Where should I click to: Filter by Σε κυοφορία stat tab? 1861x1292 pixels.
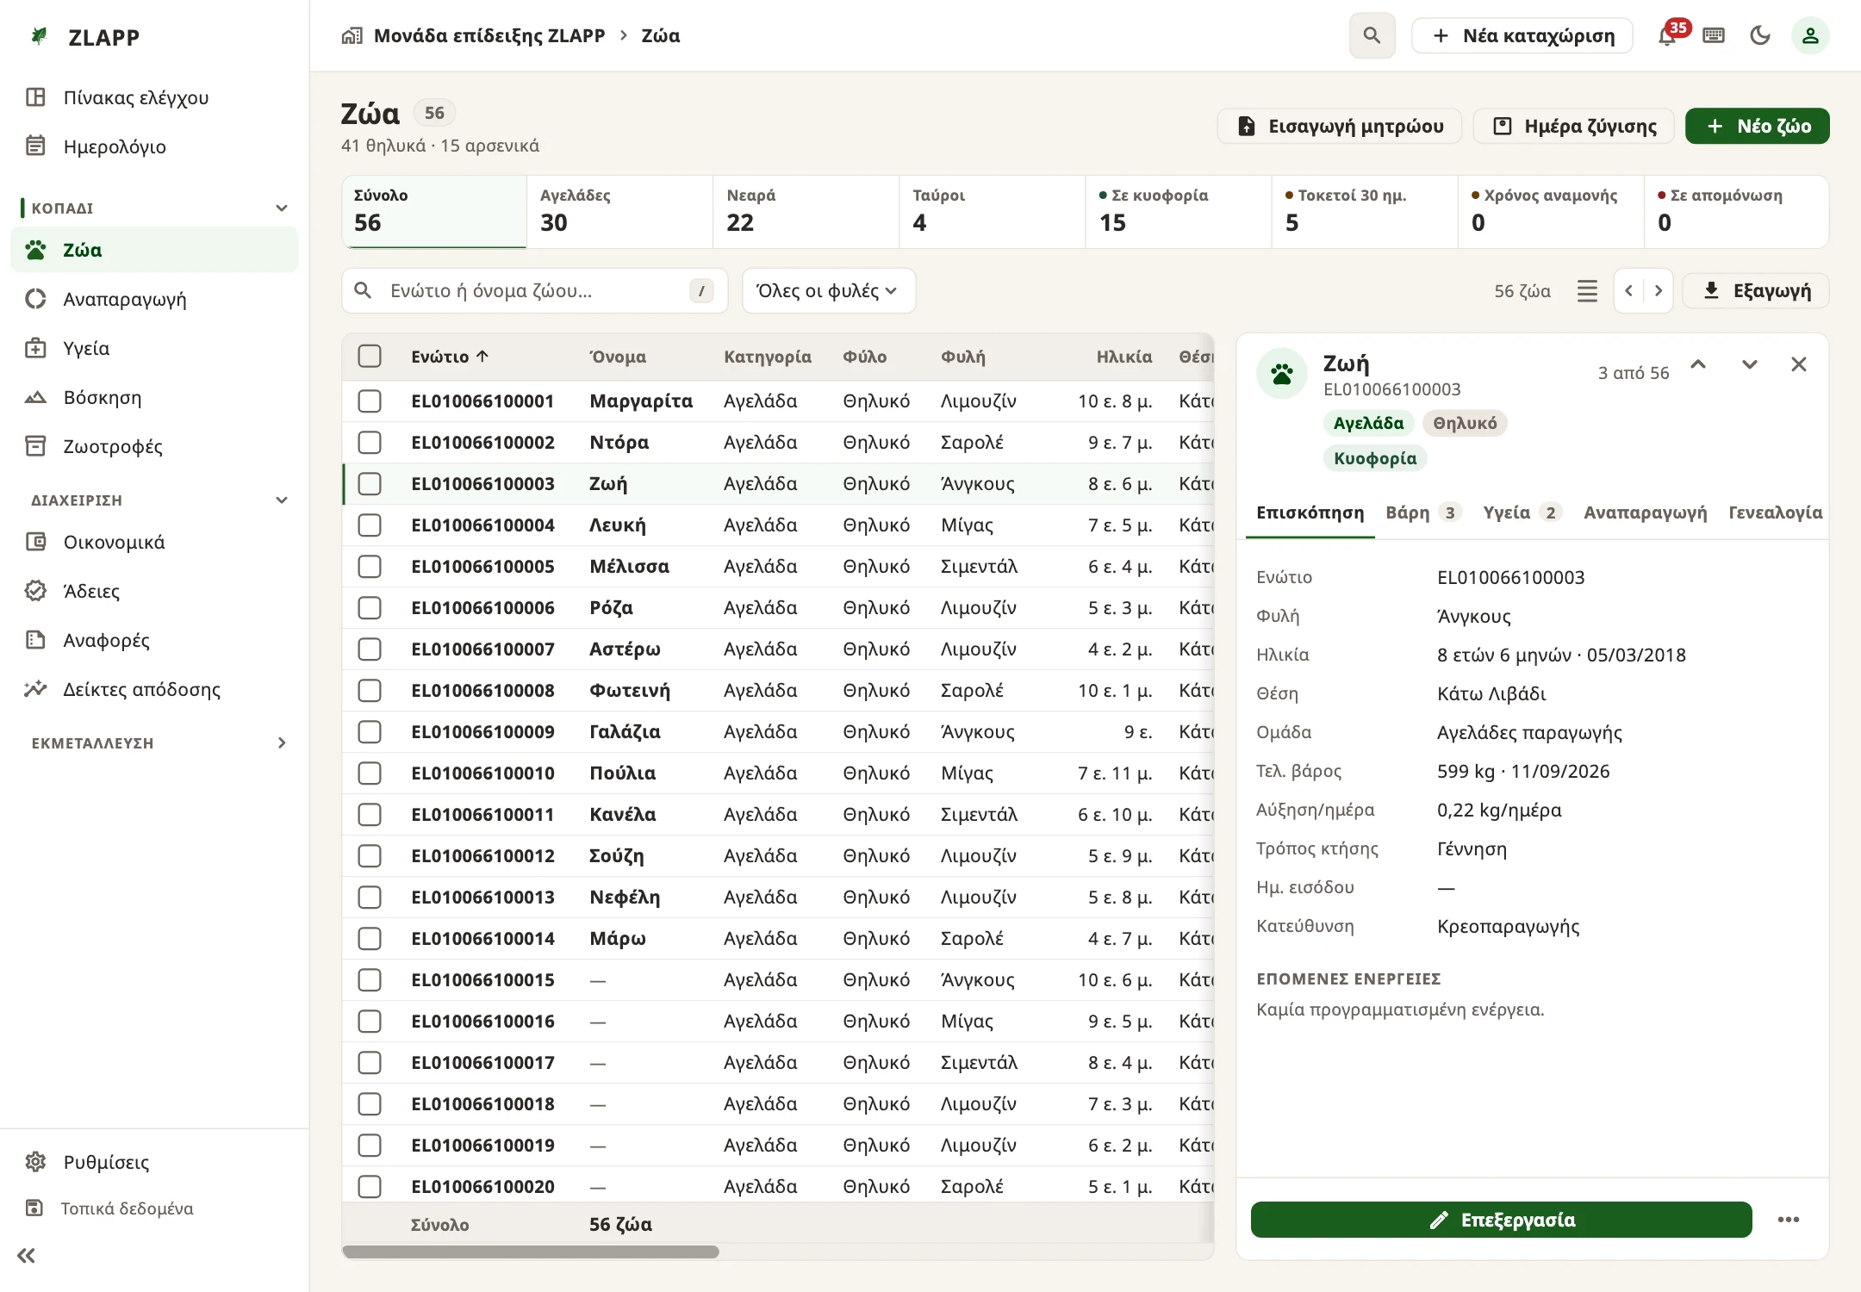1178,212
